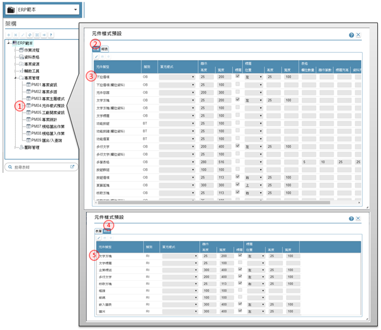
Task: Click the open-in-new-window icon in the search box
Action: pyautogui.click(x=72, y=167)
